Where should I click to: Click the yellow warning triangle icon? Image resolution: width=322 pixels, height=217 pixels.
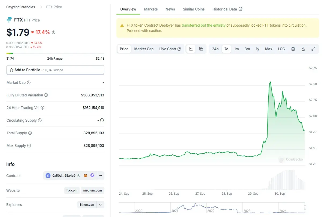point(122,26)
